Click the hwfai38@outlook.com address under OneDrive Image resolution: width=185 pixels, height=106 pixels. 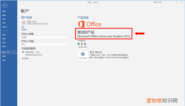(x=34, y=55)
